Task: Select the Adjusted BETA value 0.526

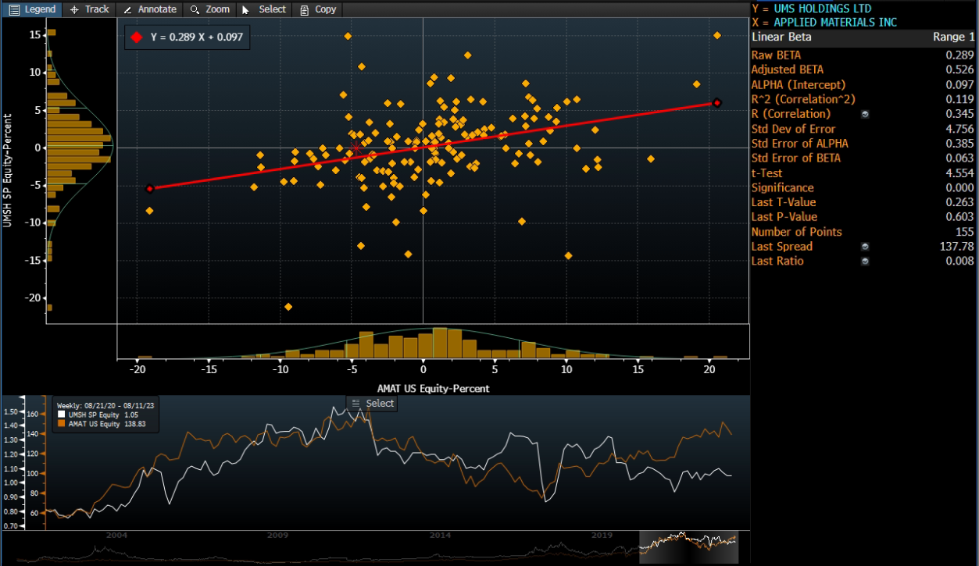Action: pyautogui.click(x=960, y=70)
